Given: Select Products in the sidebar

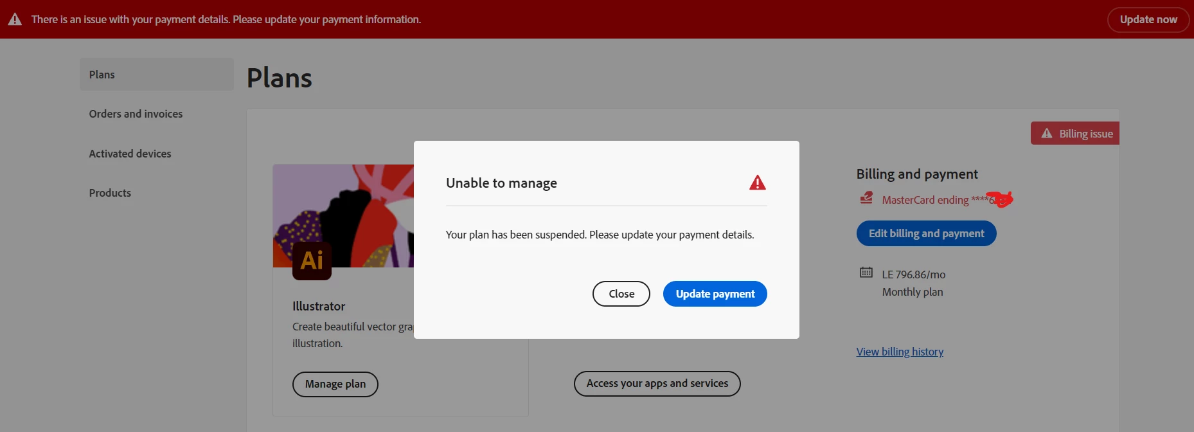Looking at the screenshot, I should coord(110,193).
